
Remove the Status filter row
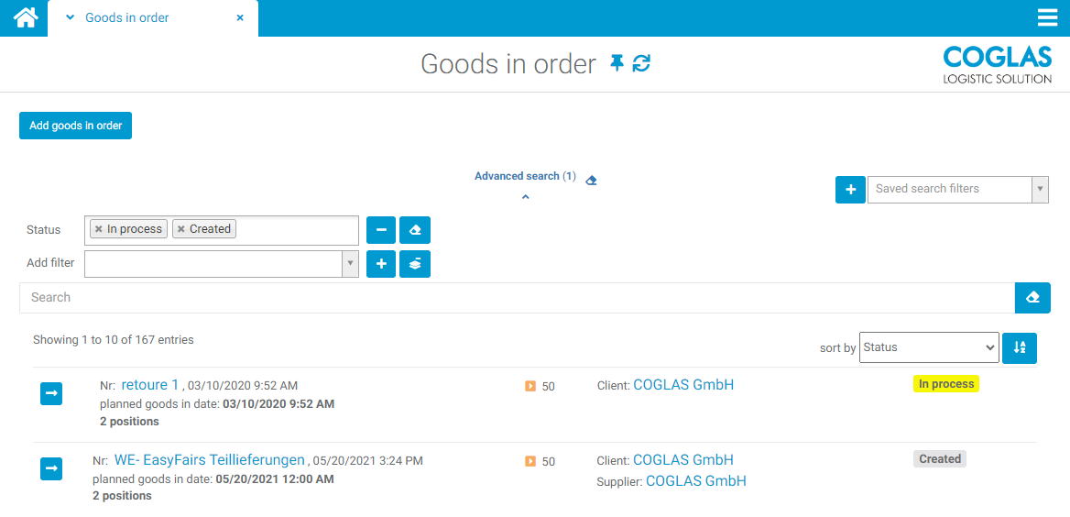(381, 230)
